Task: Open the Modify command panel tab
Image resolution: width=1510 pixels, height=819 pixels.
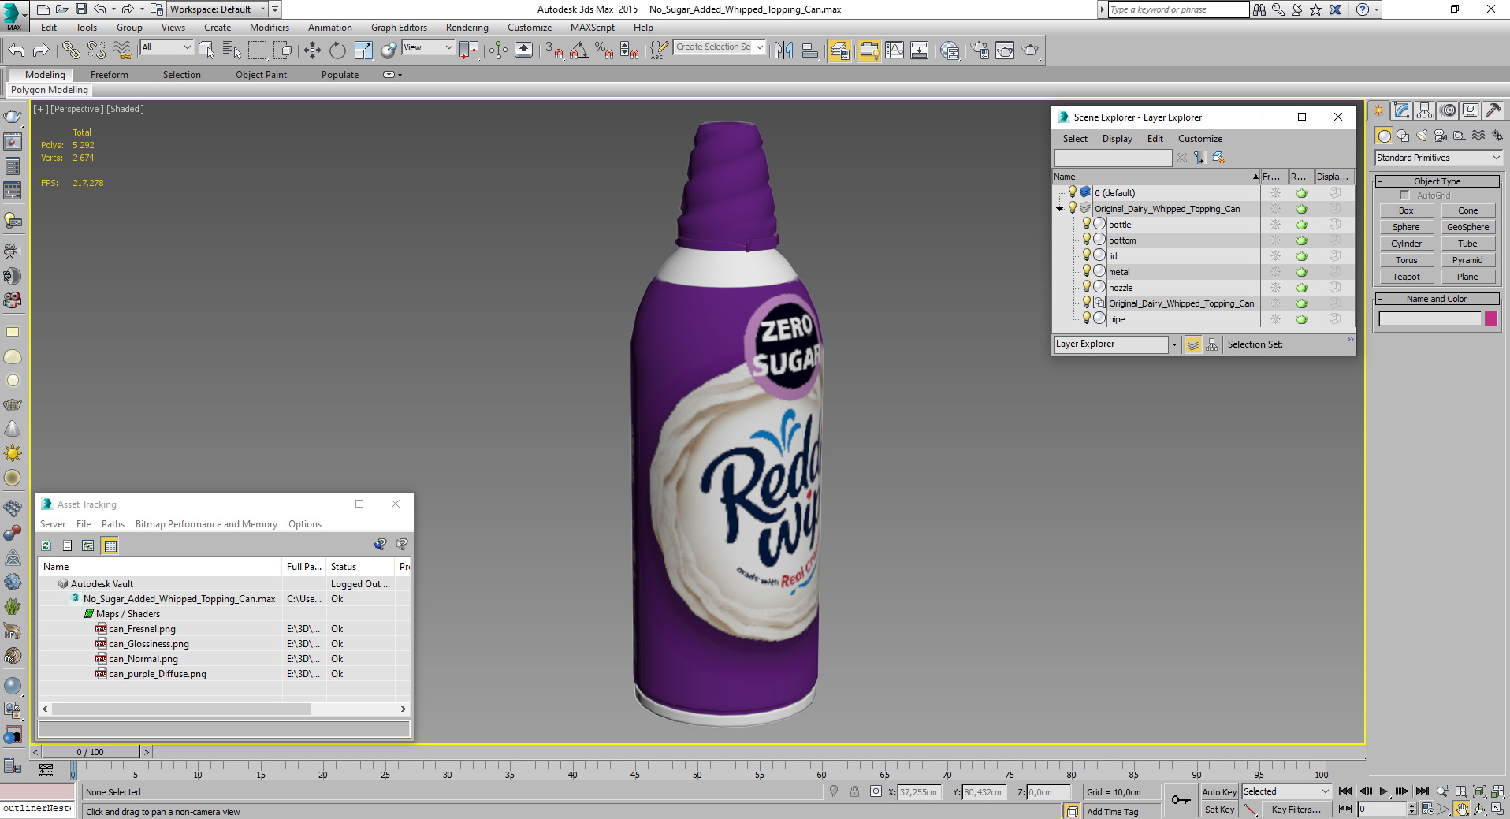Action: 1400,110
